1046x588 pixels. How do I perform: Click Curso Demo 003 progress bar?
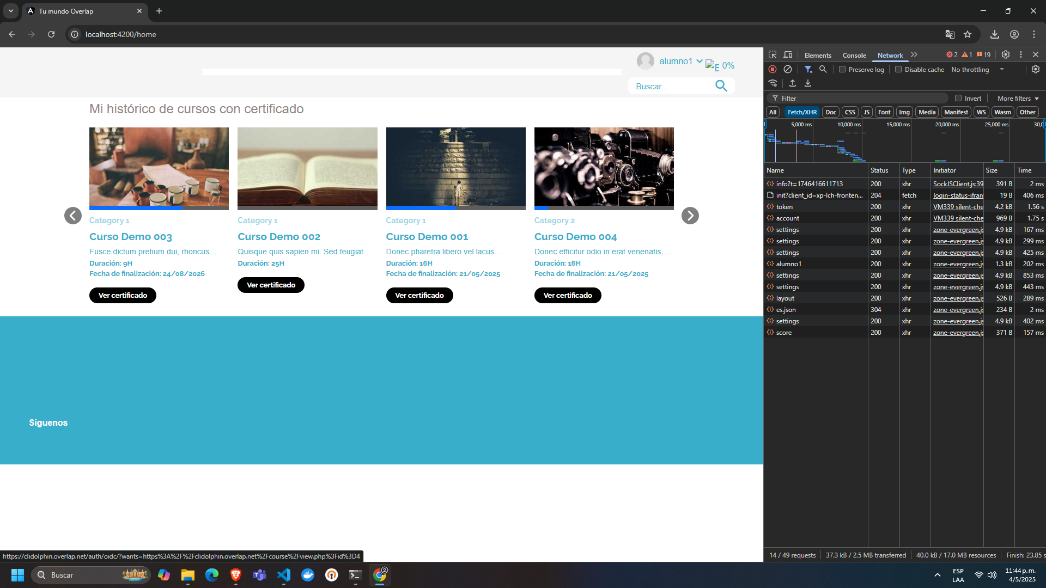coord(159,208)
